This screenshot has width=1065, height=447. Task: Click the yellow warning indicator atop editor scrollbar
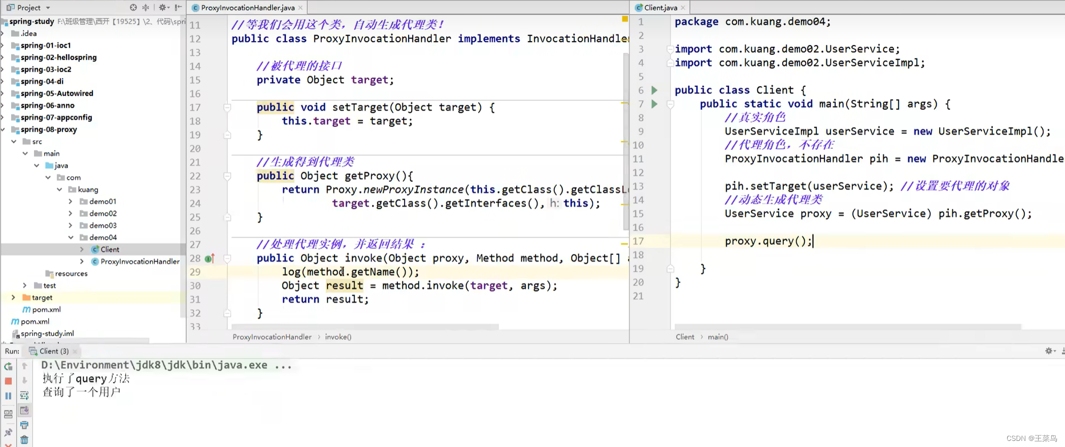click(x=625, y=19)
